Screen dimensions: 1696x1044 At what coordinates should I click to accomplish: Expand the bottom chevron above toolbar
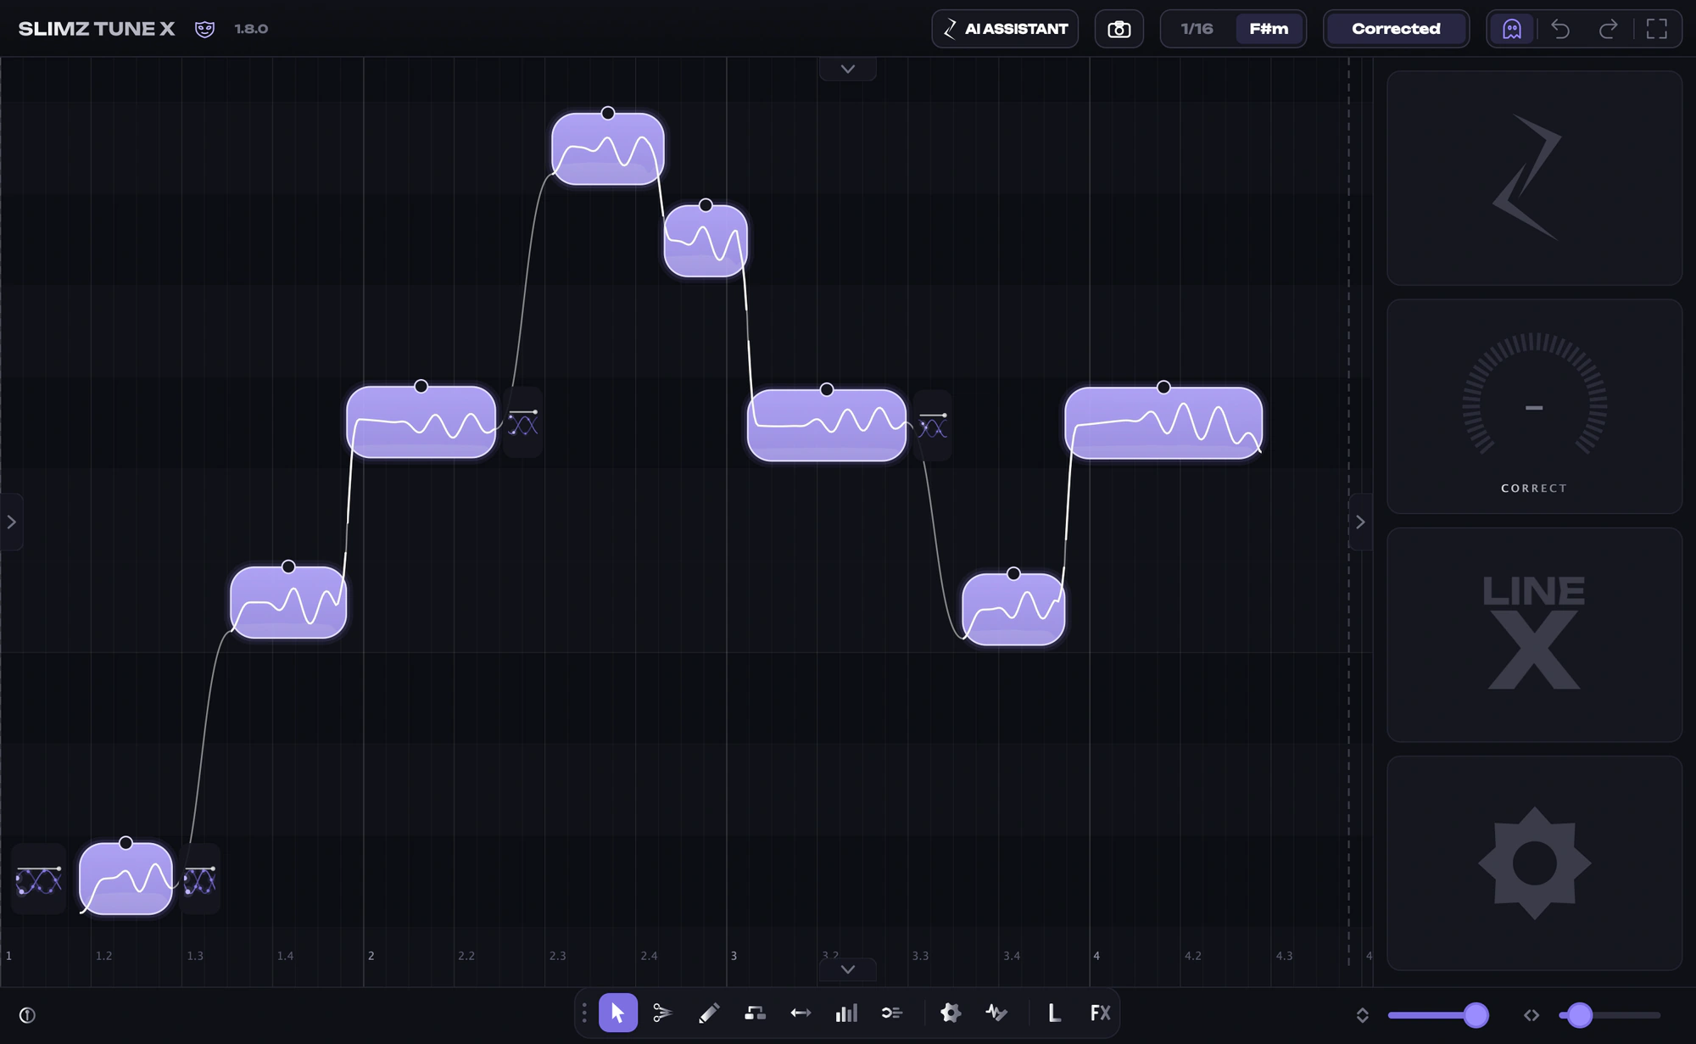point(848,969)
